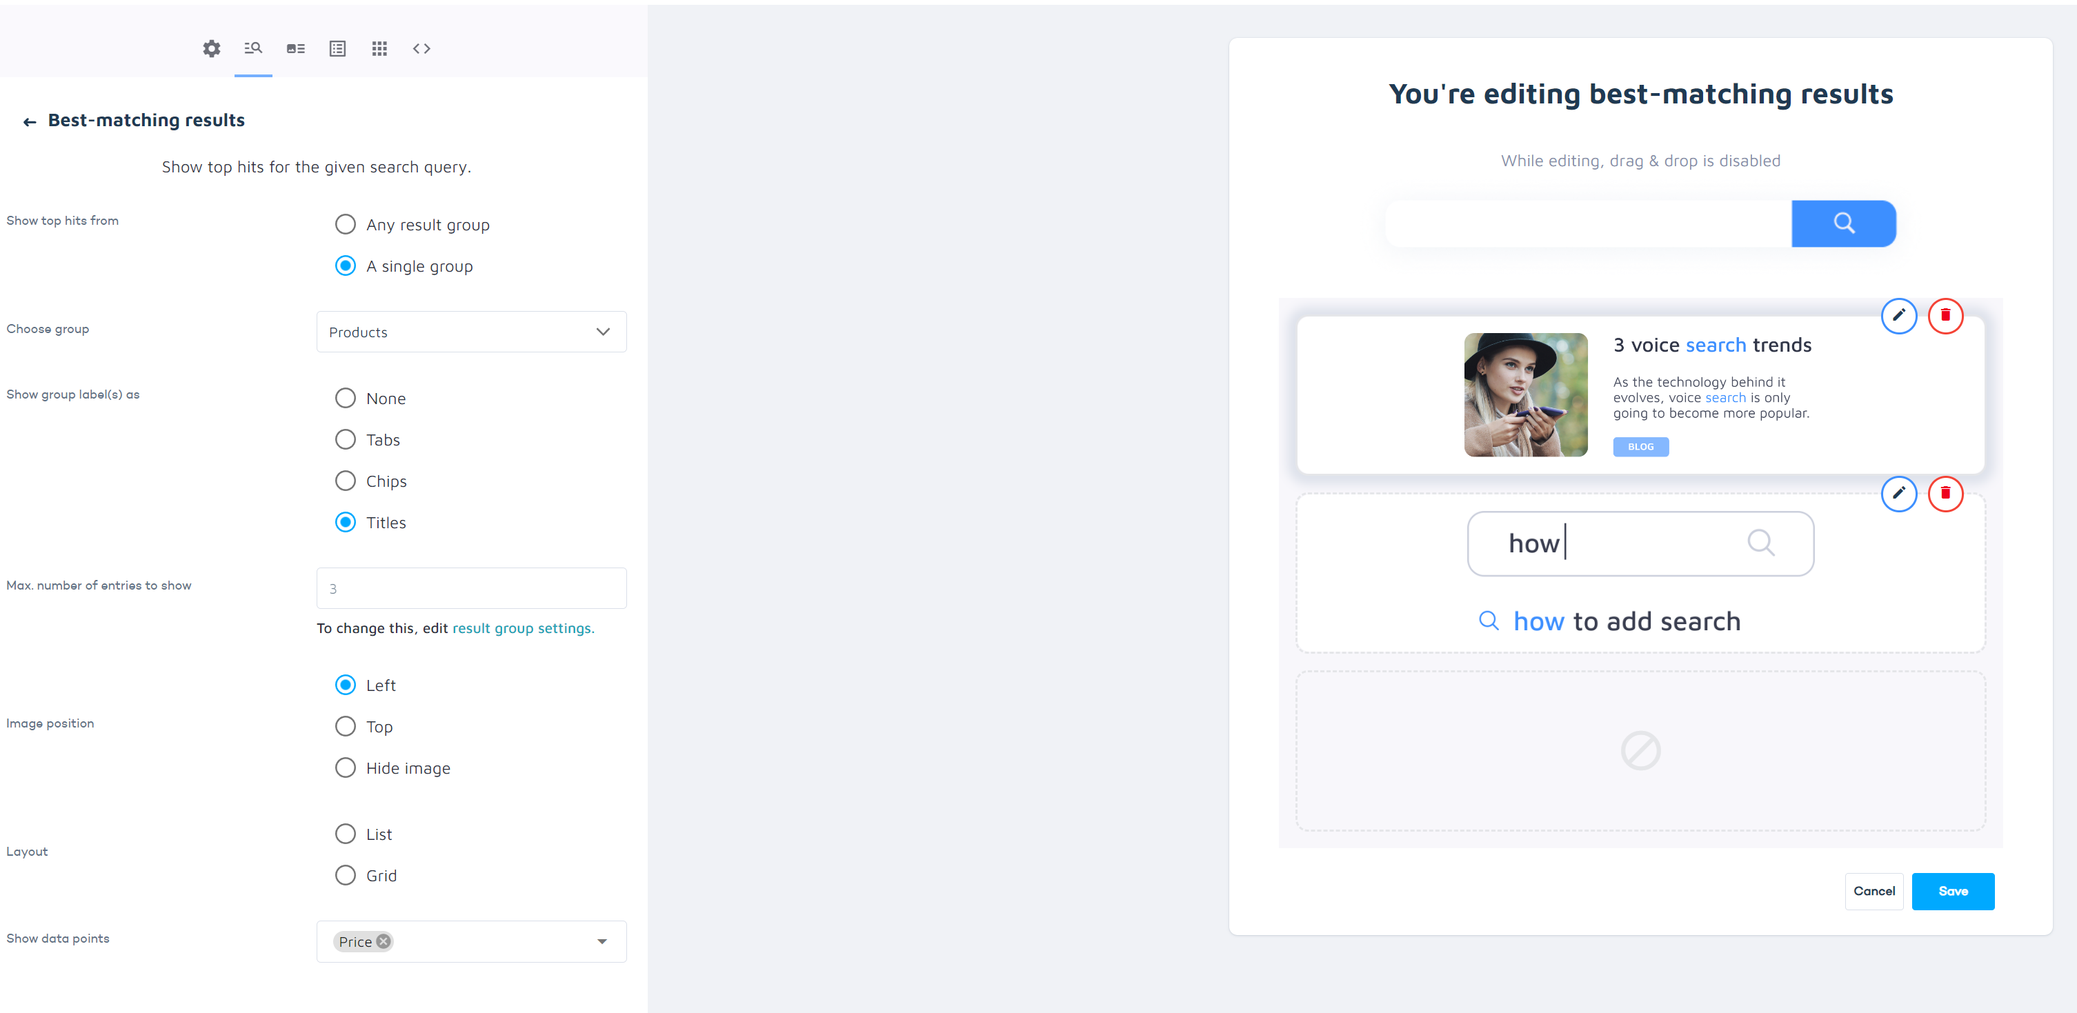Open the settings gear tab
The width and height of the screenshot is (2077, 1013).
[x=211, y=48]
